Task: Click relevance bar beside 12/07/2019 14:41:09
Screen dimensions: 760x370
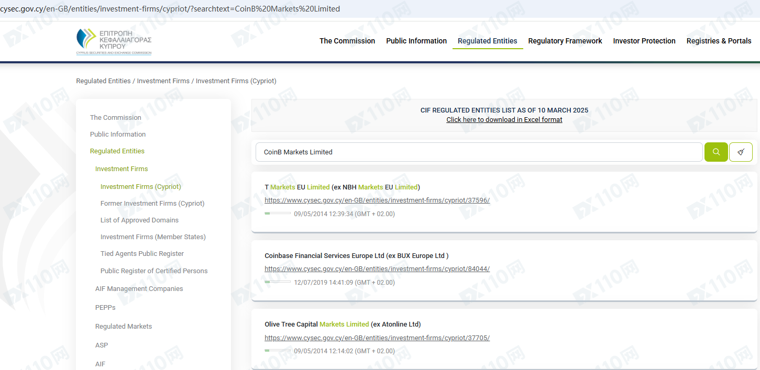Action: (278, 282)
